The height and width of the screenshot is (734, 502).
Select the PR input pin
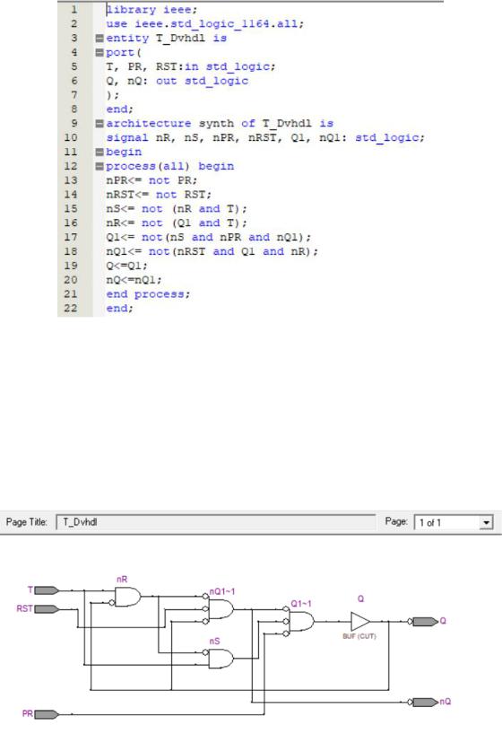[x=47, y=714]
